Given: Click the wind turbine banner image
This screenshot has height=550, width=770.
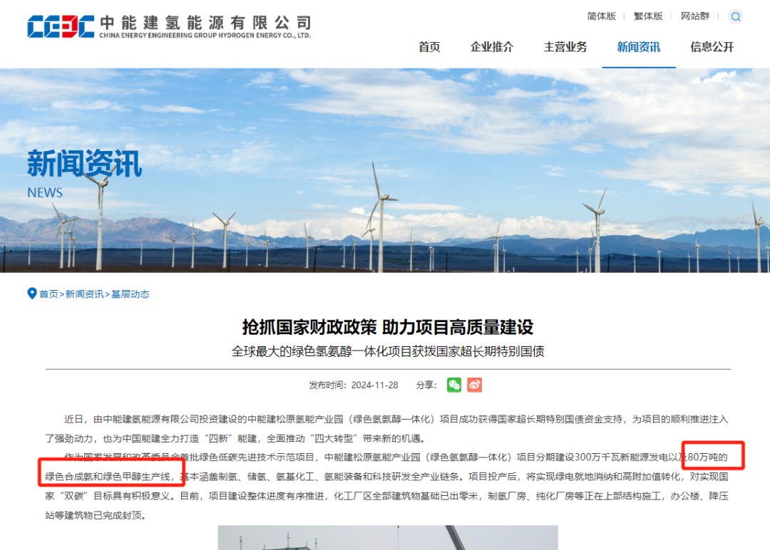Looking at the screenshot, I should (385, 170).
